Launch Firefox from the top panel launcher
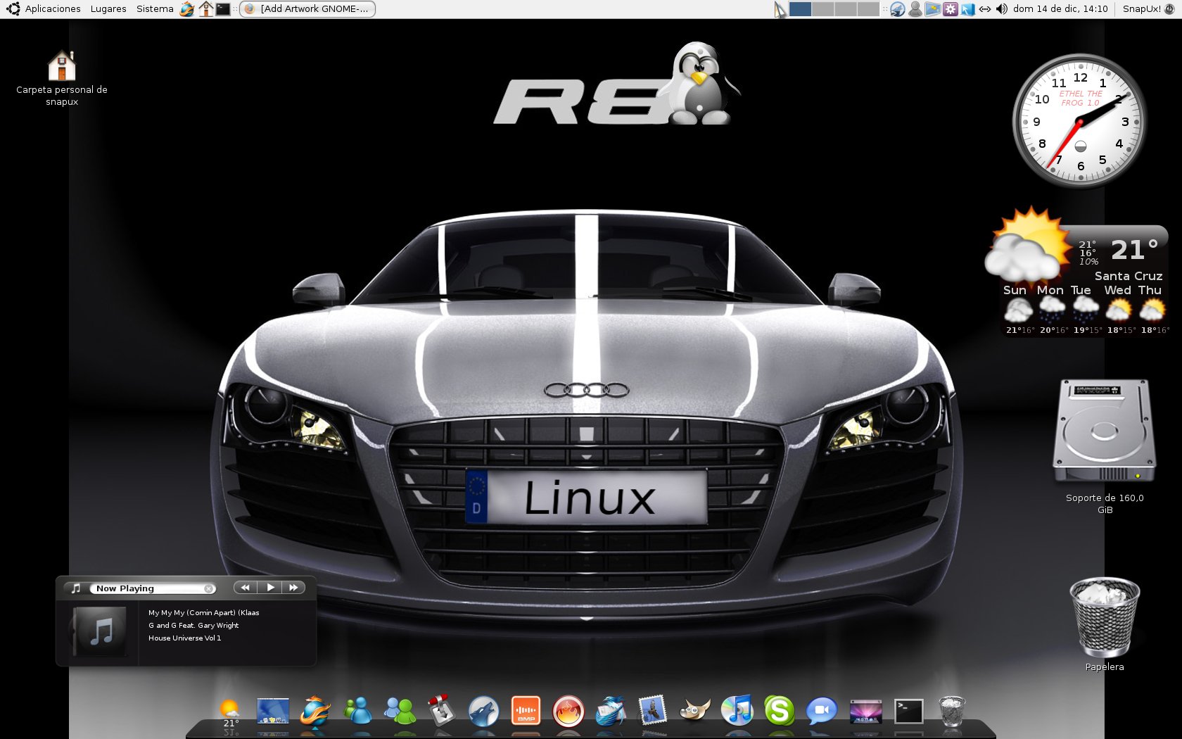 (187, 9)
